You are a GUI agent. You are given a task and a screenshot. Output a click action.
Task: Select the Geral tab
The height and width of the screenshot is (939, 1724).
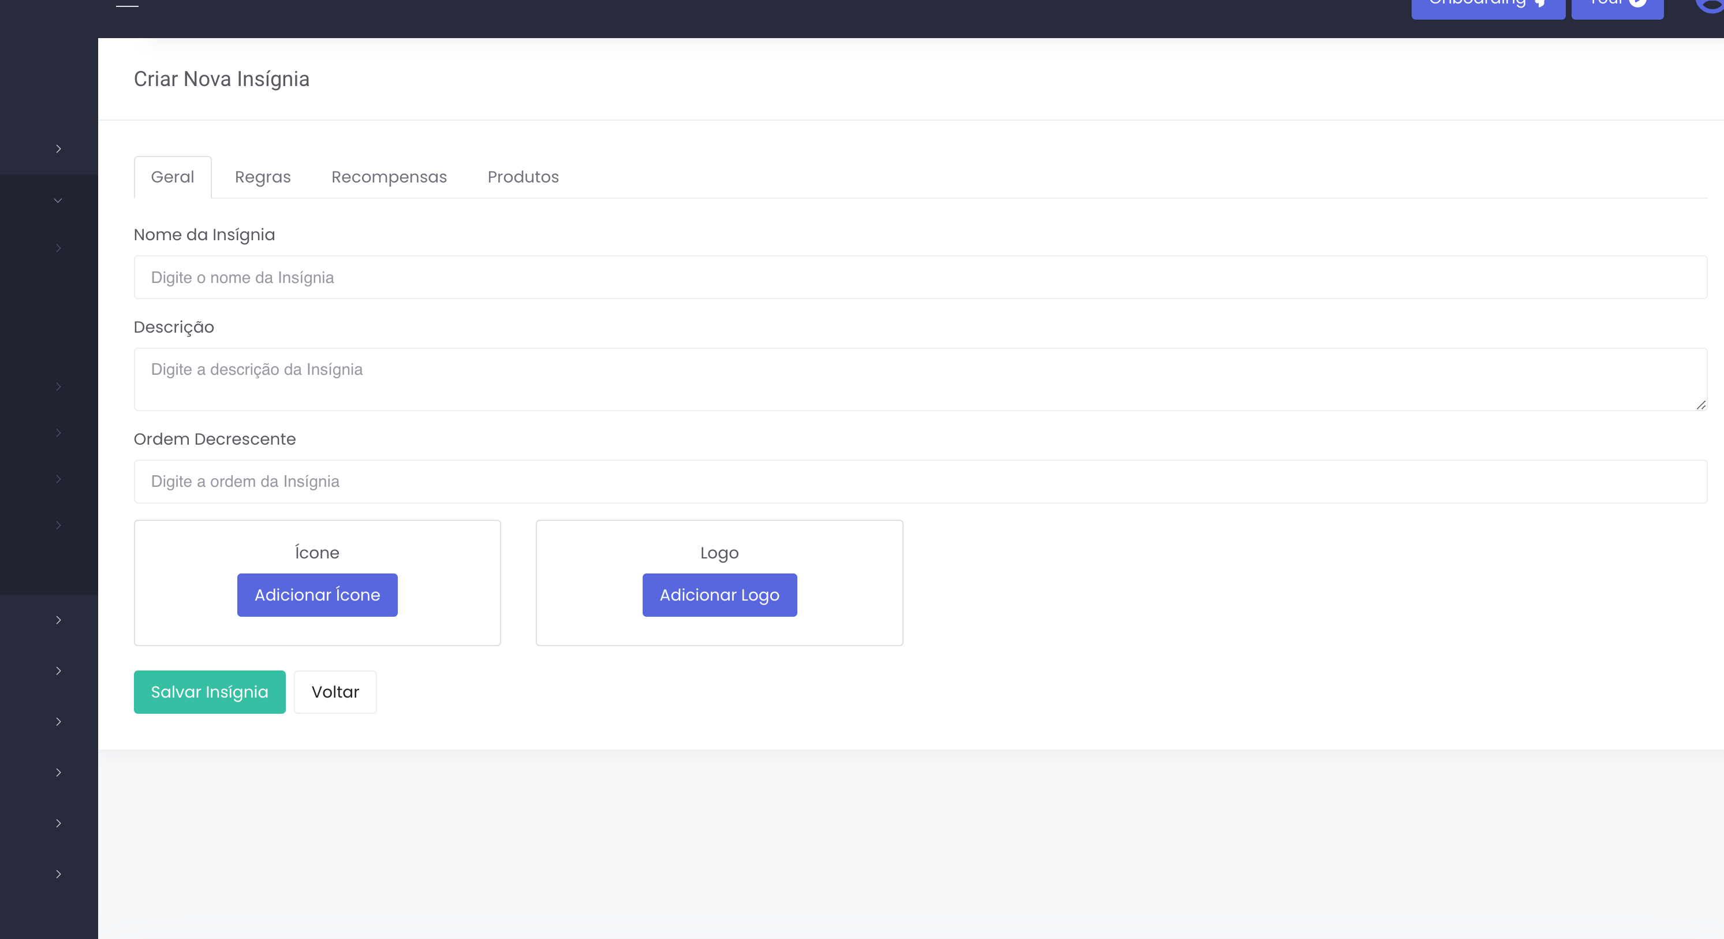[173, 177]
